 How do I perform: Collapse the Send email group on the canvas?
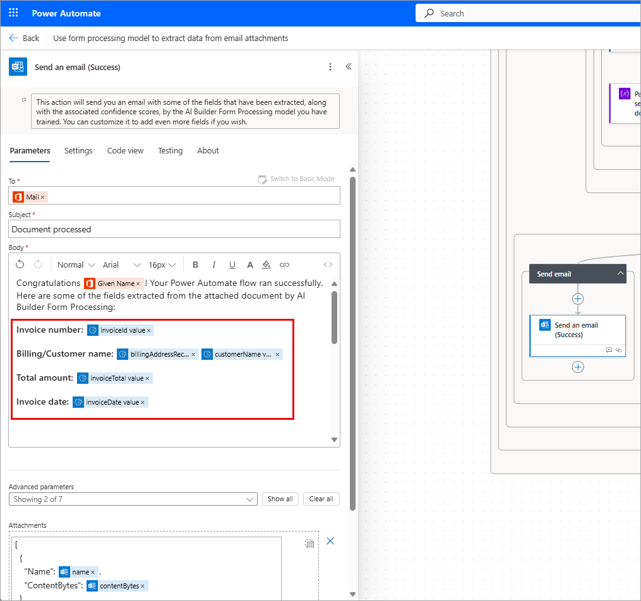(x=621, y=273)
